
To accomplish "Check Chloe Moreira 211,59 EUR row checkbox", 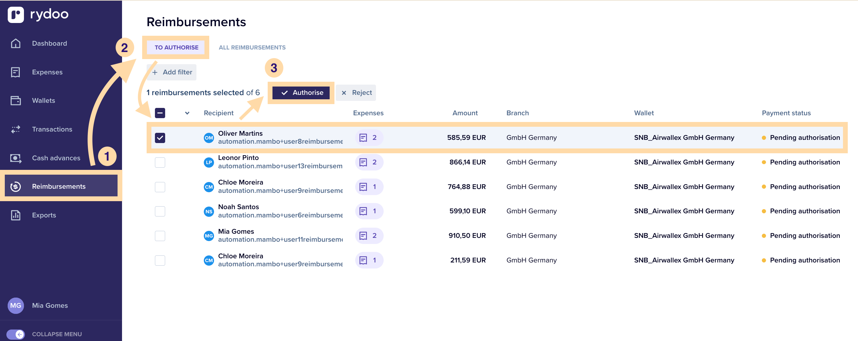I will point(160,261).
